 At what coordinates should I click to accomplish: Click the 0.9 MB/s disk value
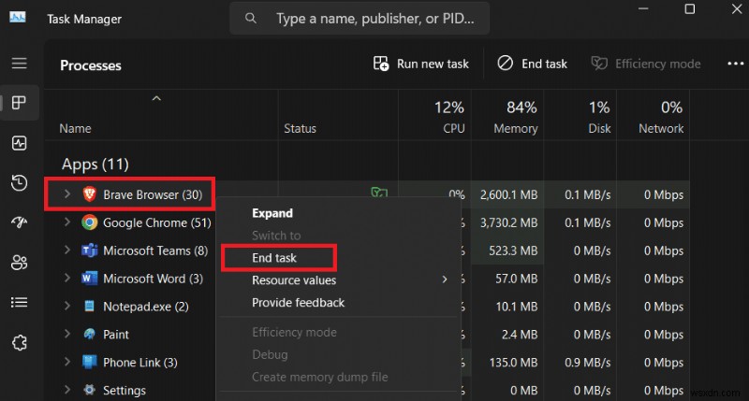pos(588,363)
